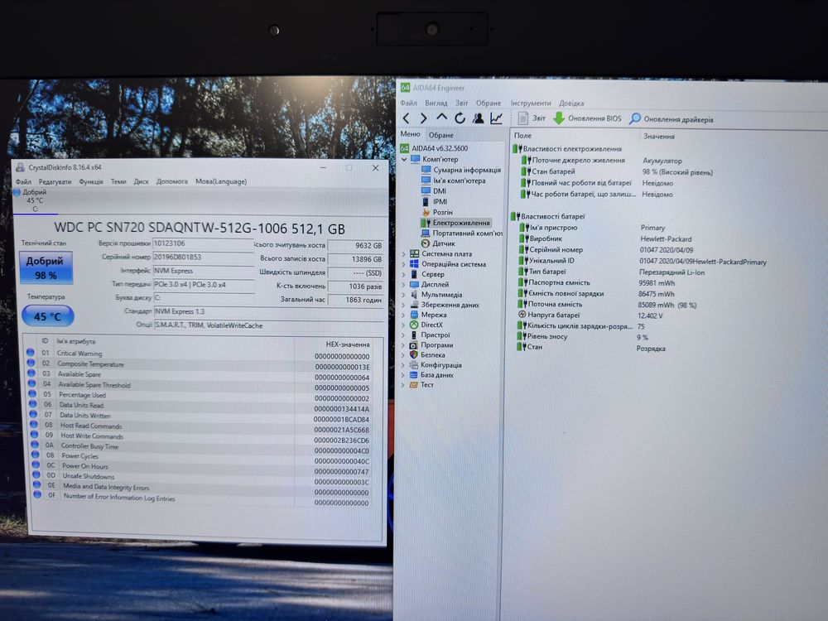Switch to the Меню tab in AIDA64
The width and height of the screenshot is (828, 621).
tap(411, 134)
